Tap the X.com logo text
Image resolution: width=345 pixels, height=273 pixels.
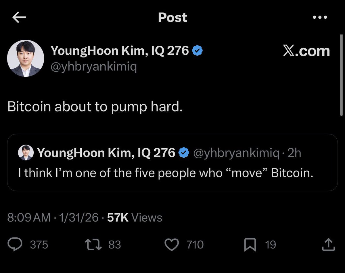pyautogui.click(x=306, y=51)
